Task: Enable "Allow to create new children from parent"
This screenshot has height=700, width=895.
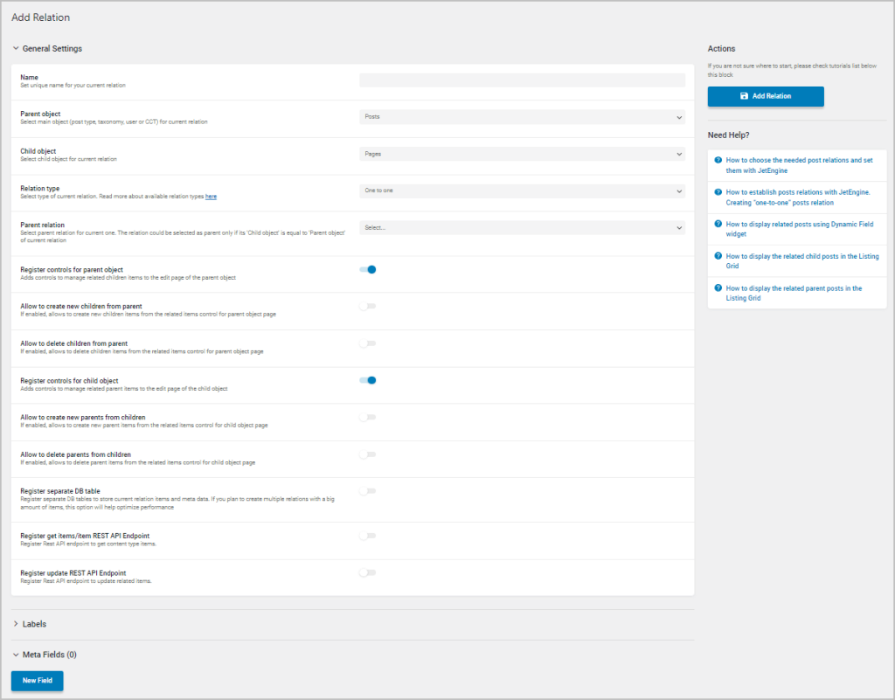Action: click(367, 306)
